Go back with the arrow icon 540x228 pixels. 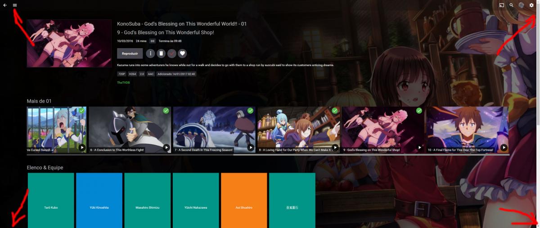pyautogui.click(x=5, y=5)
